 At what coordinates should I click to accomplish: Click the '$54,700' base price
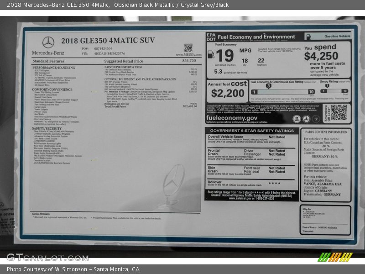coord(189,61)
